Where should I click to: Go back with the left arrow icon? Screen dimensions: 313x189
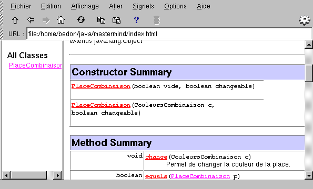tap(31, 20)
